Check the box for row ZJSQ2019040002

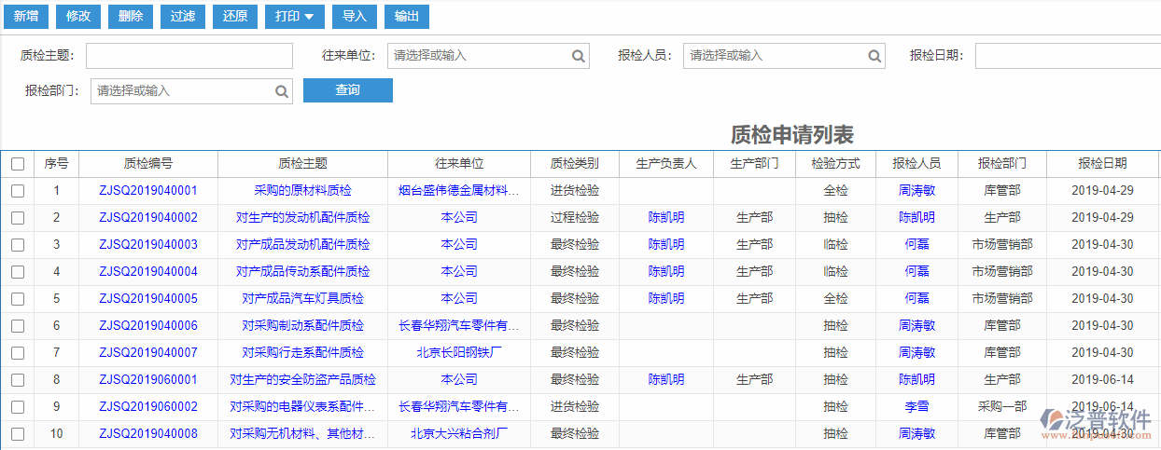click(18, 218)
